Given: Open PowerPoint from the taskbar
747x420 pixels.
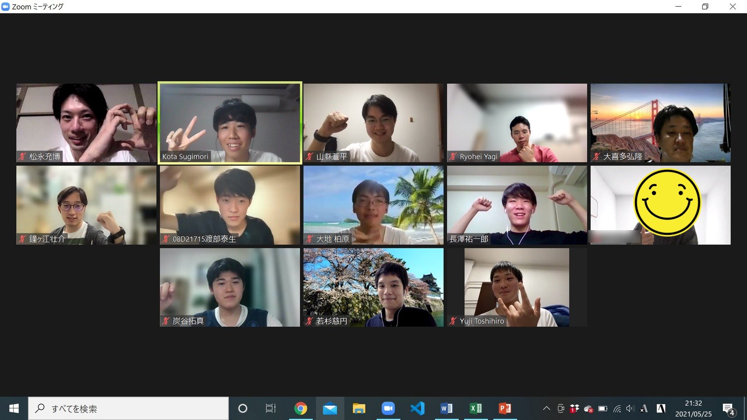Looking at the screenshot, I should tap(504, 409).
